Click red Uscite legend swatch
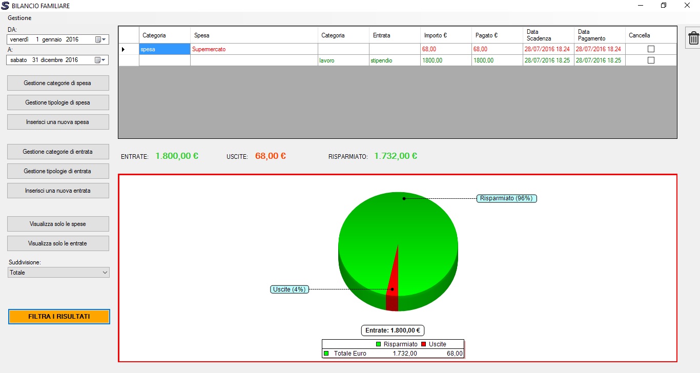 424,344
